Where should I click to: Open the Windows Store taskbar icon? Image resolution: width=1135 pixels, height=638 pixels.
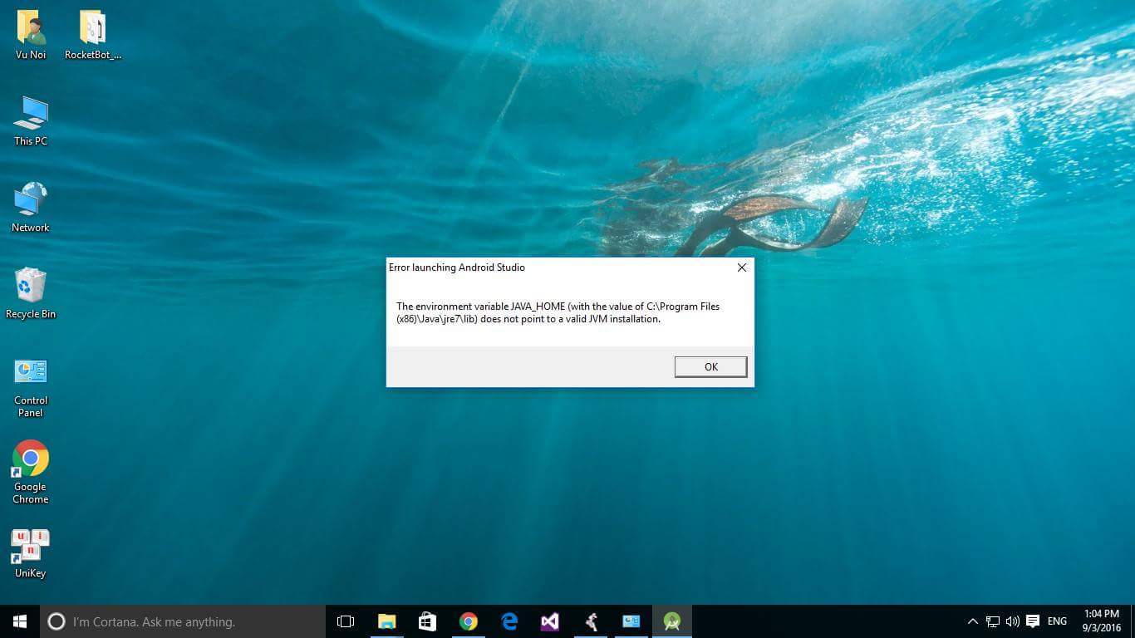coord(428,621)
